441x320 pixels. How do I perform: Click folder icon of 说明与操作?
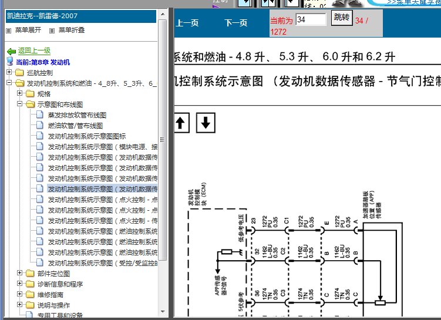(x=30, y=305)
